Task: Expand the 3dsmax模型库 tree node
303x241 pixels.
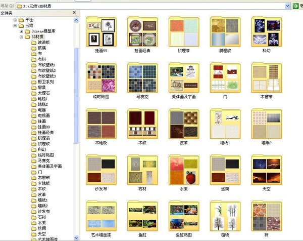Action: (x=21, y=31)
